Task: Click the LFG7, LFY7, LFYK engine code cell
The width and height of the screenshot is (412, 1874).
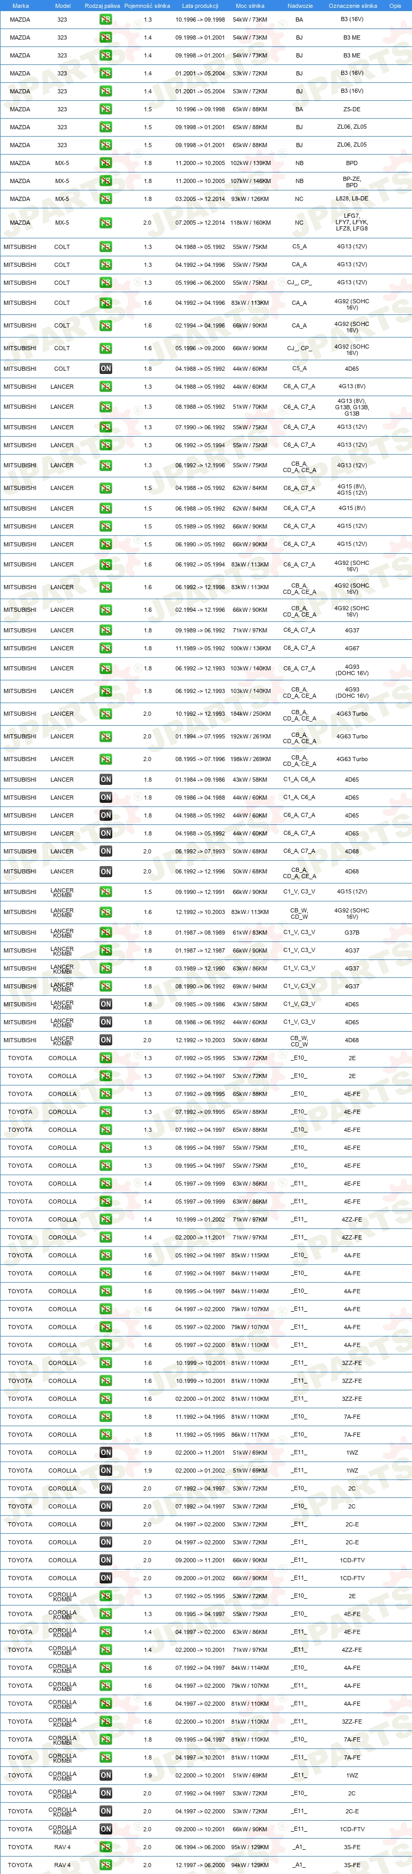Action: [352, 223]
